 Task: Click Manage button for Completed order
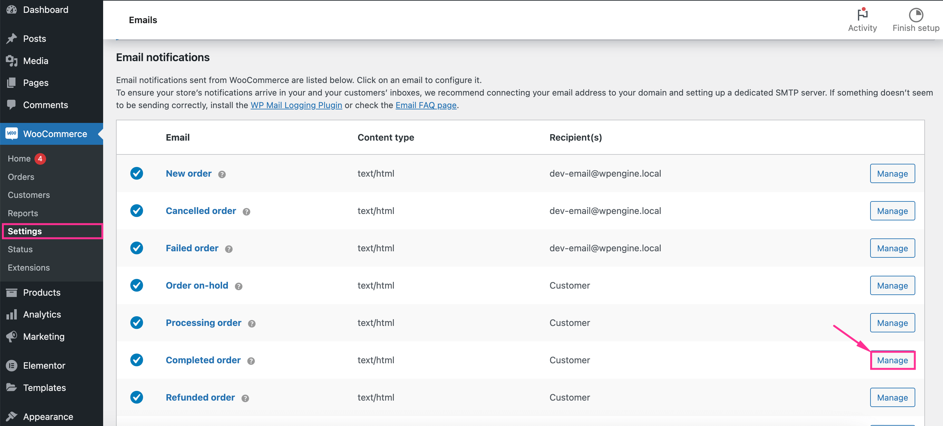click(x=892, y=360)
